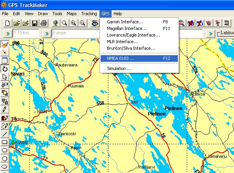The image size is (234, 173).
Task: Choose MLR Interface entry
Action: pos(139,42)
